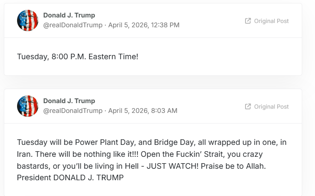
Task: Click the phrase "Bridge Day" in the post
Action: coord(161,142)
